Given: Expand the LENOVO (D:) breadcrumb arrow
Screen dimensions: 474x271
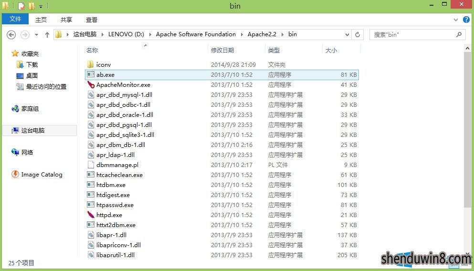Looking at the screenshot, I should 150,34.
